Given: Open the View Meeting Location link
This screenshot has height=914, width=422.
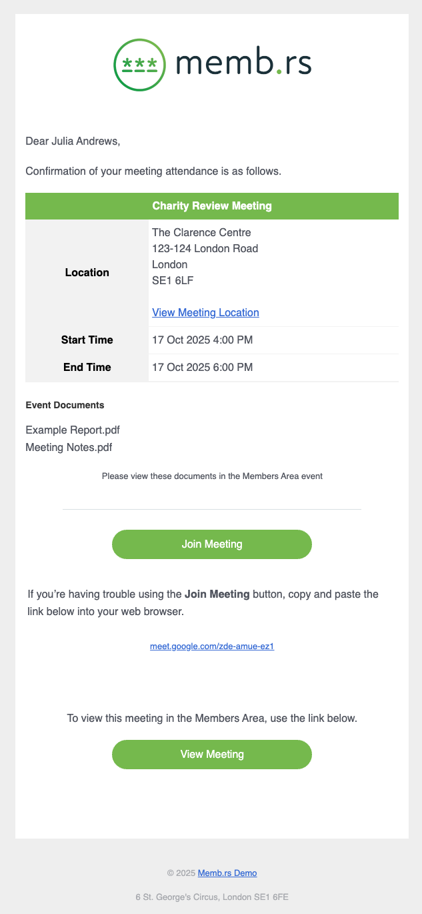Looking at the screenshot, I should point(205,312).
